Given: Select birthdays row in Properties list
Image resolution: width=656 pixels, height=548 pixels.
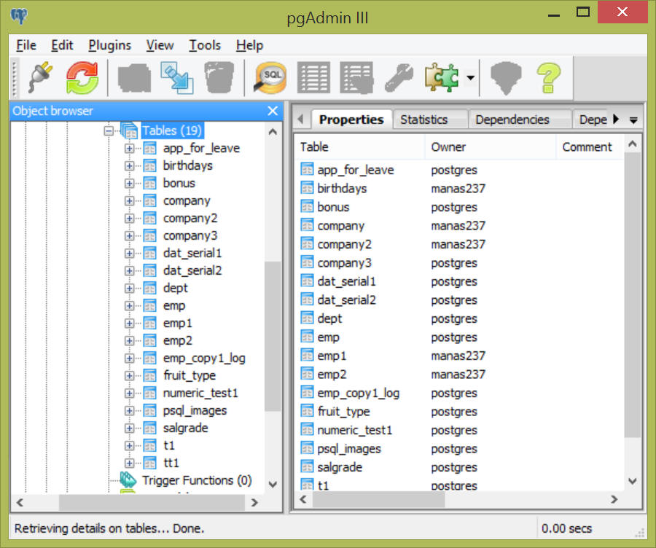Looking at the screenshot, I should click(458, 189).
